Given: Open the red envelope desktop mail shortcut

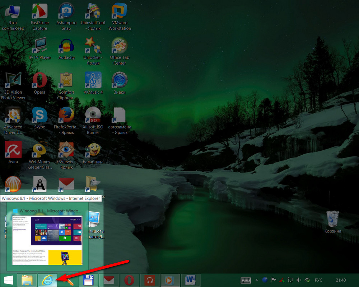Looking at the screenshot, I should pyautogui.click(x=66, y=184).
